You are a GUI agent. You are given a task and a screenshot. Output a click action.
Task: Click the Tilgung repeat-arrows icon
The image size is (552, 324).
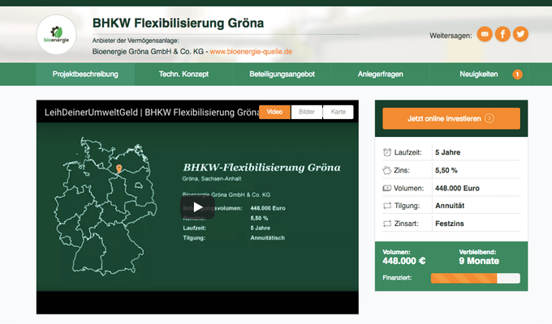pos(387,206)
